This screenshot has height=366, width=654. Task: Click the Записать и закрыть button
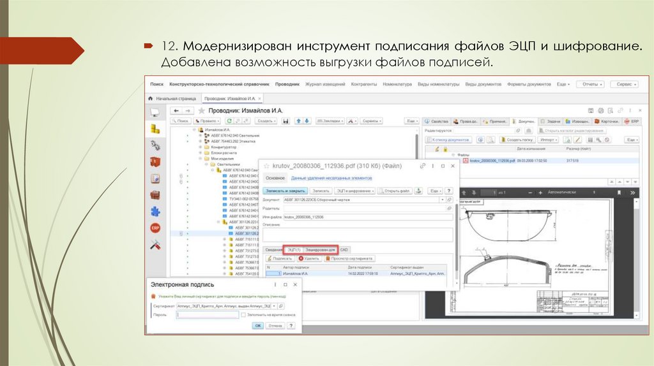[285, 191]
